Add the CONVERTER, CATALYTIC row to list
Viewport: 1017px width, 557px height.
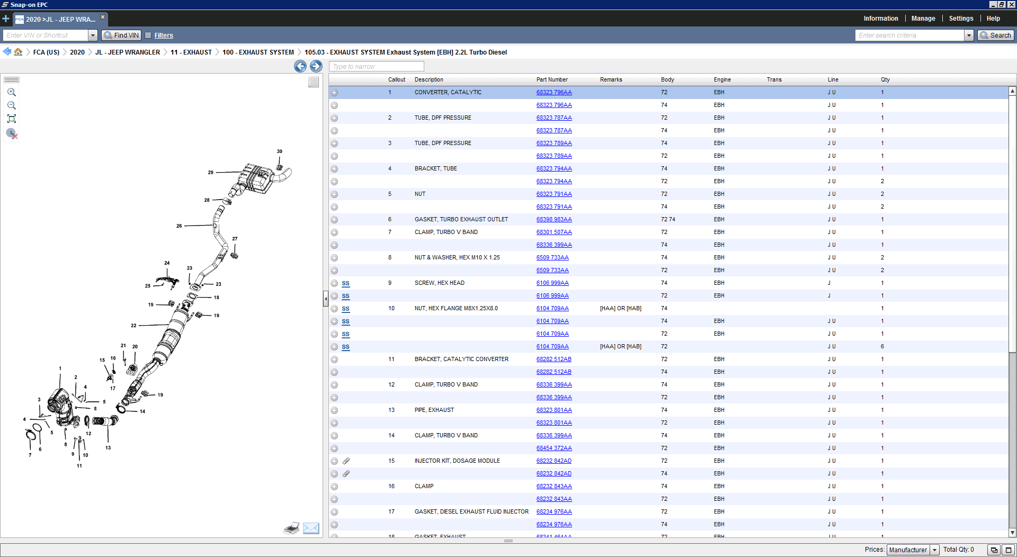click(x=334, y=93)
